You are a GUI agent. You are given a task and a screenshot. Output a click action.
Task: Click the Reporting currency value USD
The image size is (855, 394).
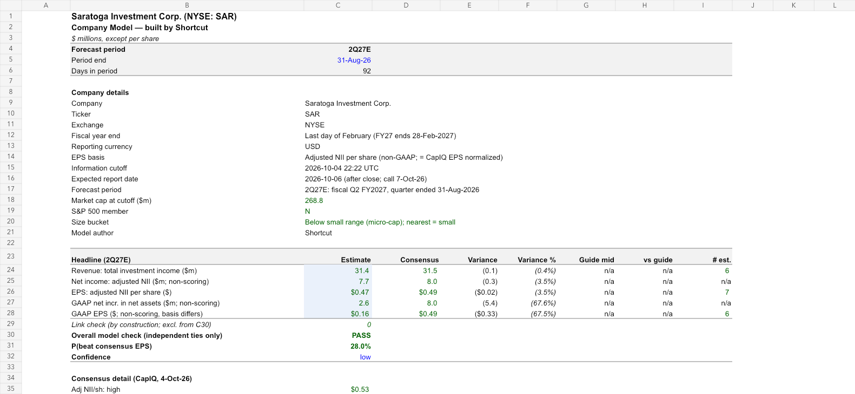[313, 147]
